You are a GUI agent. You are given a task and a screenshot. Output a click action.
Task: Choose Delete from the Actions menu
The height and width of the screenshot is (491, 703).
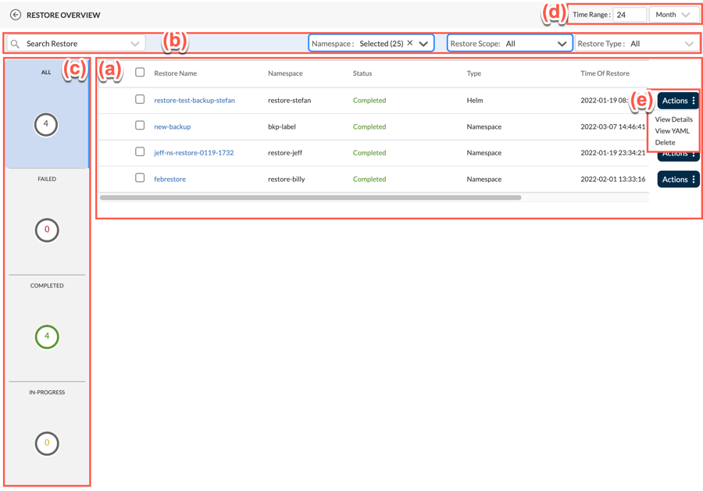click(x=665, y=143)
